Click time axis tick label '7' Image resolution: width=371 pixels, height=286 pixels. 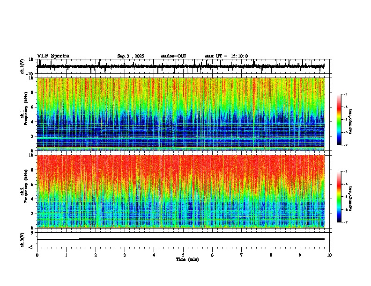tap(242, 255)
